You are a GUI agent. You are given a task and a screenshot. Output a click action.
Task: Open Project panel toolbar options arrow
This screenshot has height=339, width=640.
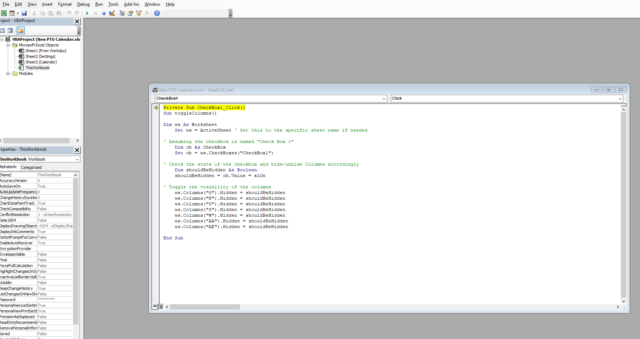coord(79,31)
